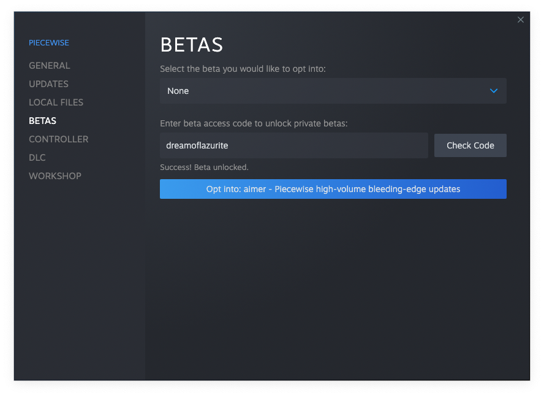The height and width of the screenshot is (397, 544).
Task: Click the PIECEWISE game title
Action: pos(49,43)
